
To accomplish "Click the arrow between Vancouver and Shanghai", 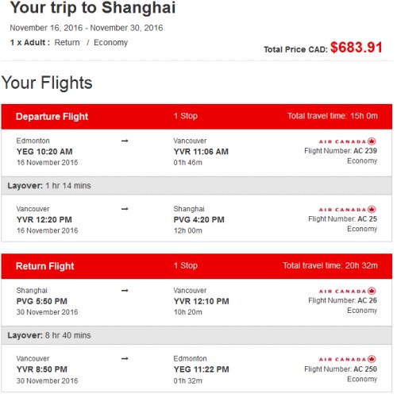I will click(125, 209).
